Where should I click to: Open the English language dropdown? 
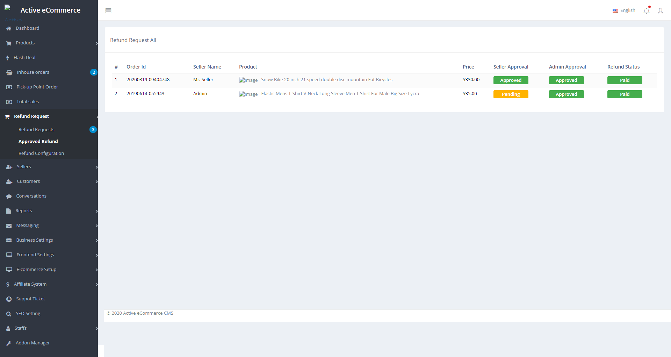click(624, 10)
